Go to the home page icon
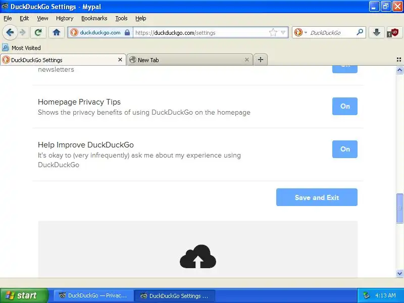This screenshot has width=404, height=303. click(57, 32)
